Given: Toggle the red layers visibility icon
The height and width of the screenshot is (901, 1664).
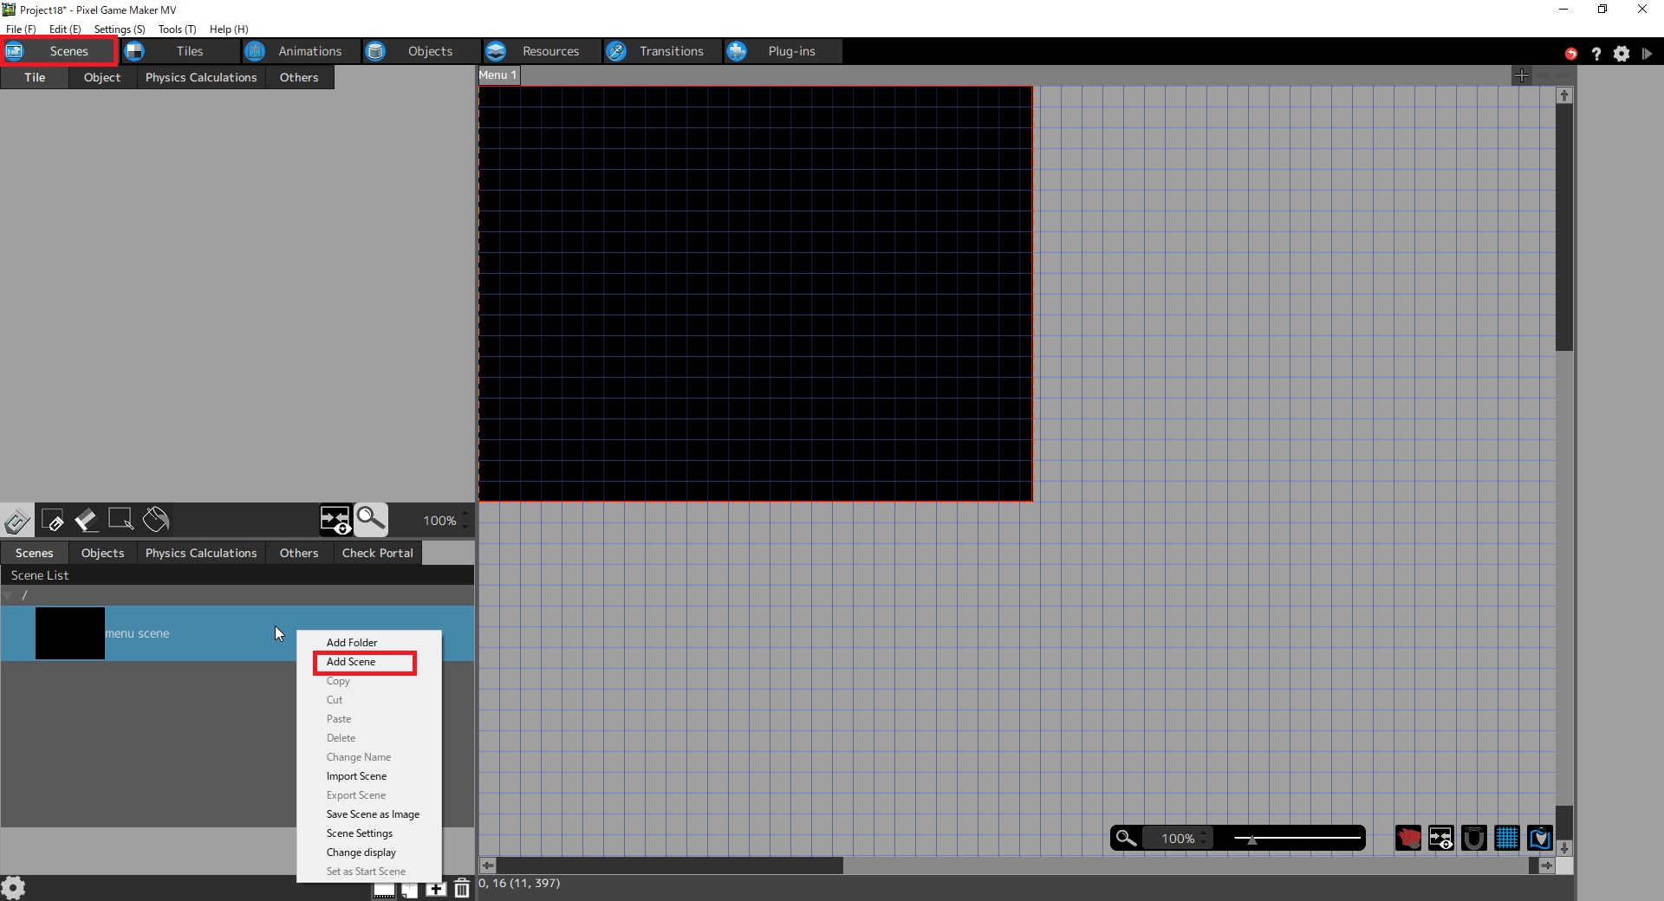Looking at the screenshot, I should [1408, 838].
